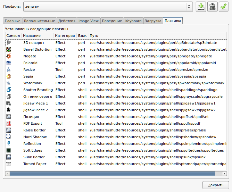Select the Negate plugin name
This screenshot has width=232, height=192.
pyautogui.click(x=30, y=56)
